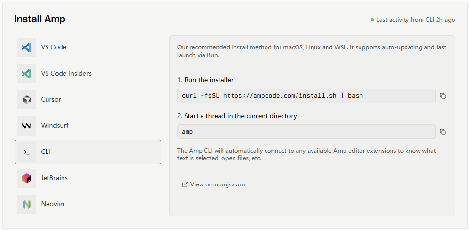Click the amp command code box
Screen dimensions: 469x230
click(306, 132)
